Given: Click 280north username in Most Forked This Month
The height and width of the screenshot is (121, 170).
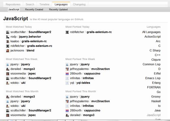Looking at the screenshot, I should point(76,111).
